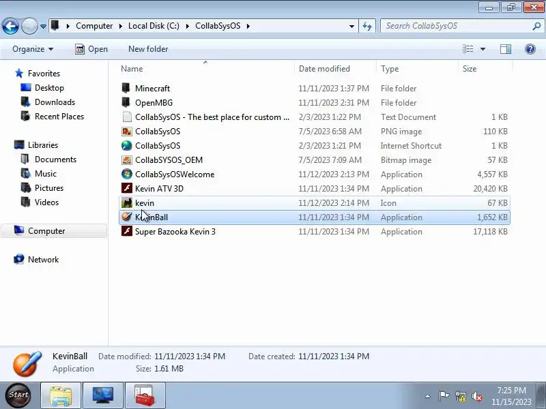Open Downloads in the navigation pane
Image resolution: width=546 pixels, height=409 pixels.
point(48,102)
